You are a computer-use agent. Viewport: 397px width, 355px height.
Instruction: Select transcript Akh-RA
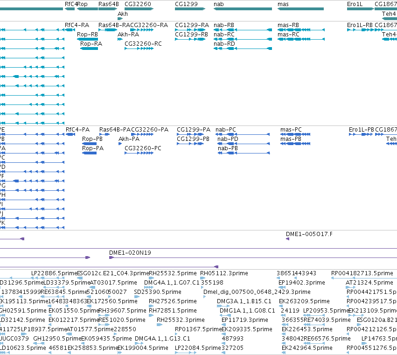[128, 34]
